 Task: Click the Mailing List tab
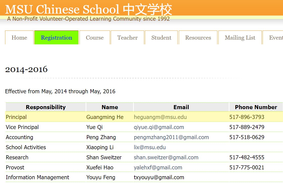[240, 38]
